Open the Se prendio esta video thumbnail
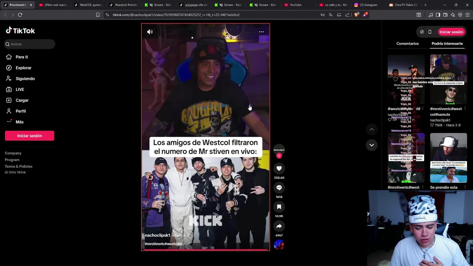 (x=448, y=158)
